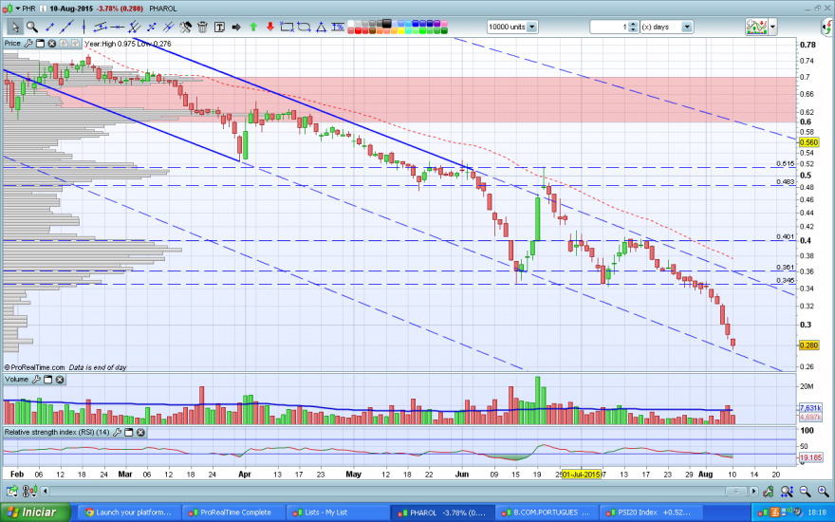
Task: Open Price panel wrench settings
Action: 28,44
